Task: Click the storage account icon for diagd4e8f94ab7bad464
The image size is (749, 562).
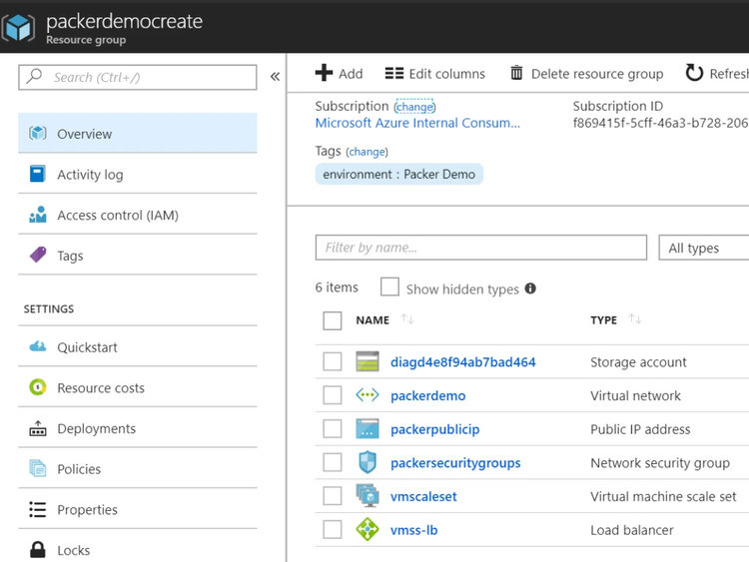Action: (368, 361)
